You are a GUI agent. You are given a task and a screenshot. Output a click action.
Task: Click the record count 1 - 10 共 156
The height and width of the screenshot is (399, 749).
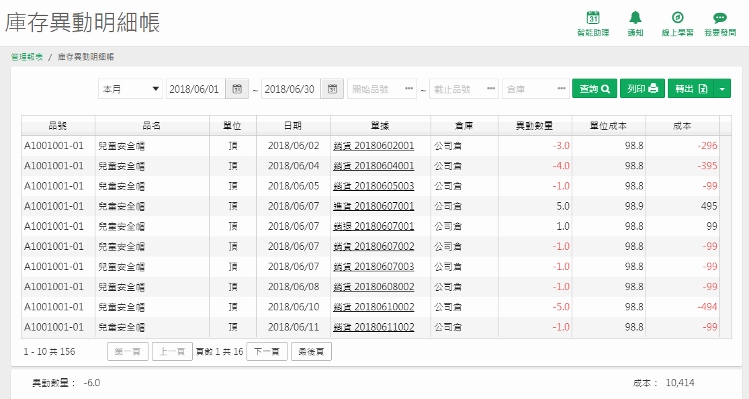click(49, 352)
